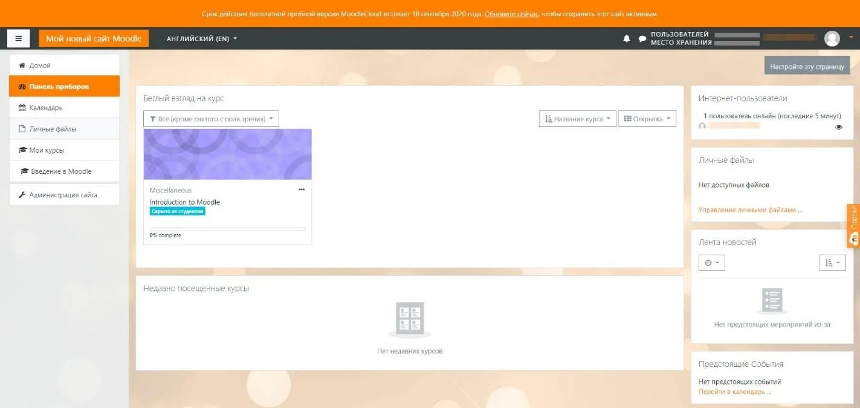
Task: Click the Miscellaneous category label
Action: pyautogui.click(x=170, y=190)
